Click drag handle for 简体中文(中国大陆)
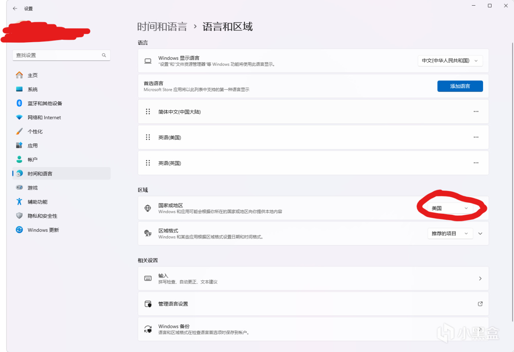This screenshot has height=352, width=514. point(148,112)
